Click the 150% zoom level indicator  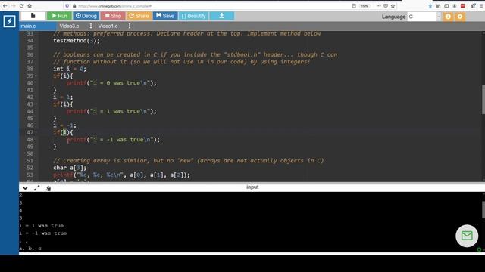click(365, 6)
